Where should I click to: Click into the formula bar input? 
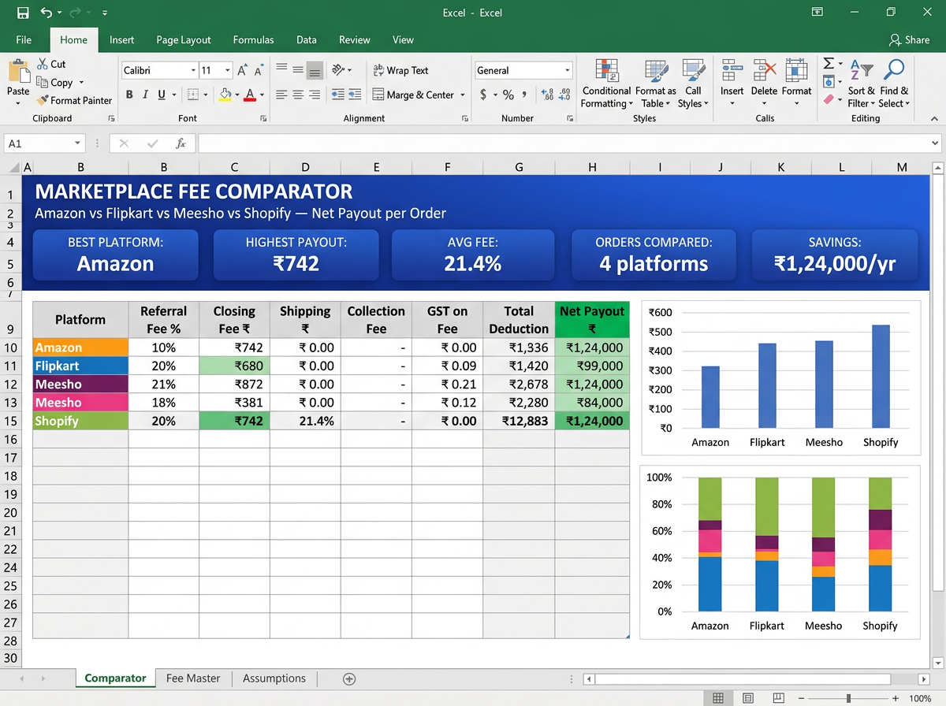(x=564, y=143)
